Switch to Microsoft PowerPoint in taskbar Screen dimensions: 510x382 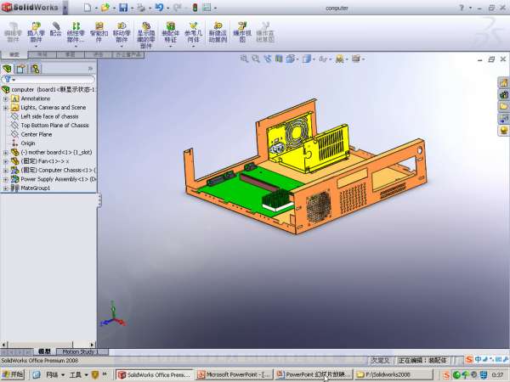[x=237, y=374]
